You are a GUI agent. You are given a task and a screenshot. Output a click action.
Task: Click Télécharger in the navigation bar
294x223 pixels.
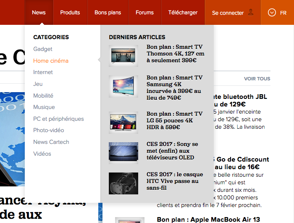(183, 13)
